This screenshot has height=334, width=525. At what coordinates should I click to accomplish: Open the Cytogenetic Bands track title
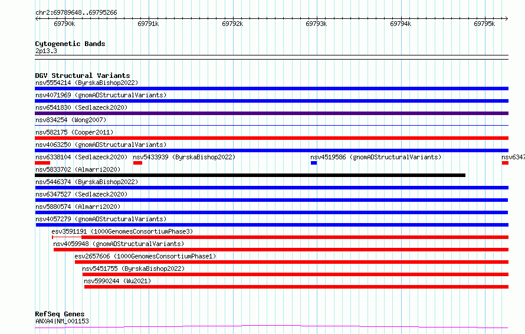point(70,44)
